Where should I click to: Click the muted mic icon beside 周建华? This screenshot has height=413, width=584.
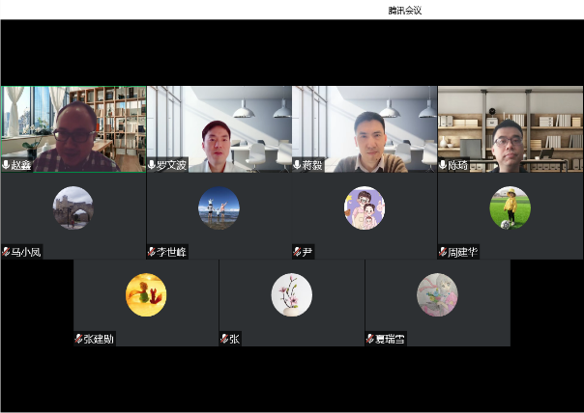pyautogui.click(x=444, y=252)
